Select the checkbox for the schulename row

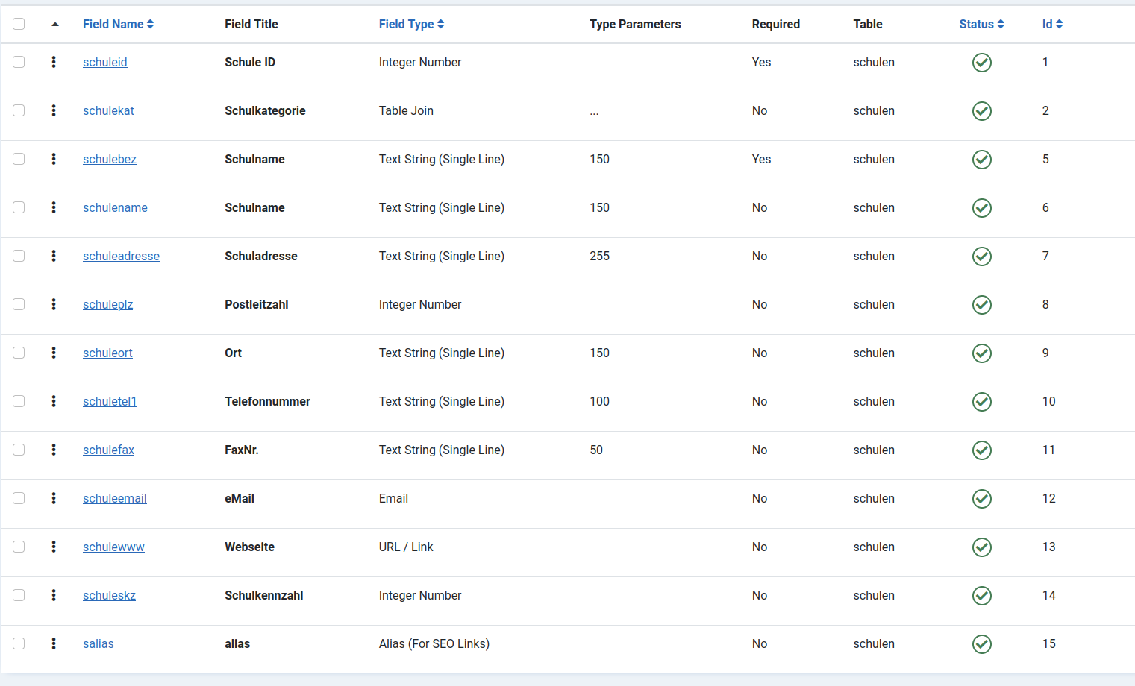19,207
